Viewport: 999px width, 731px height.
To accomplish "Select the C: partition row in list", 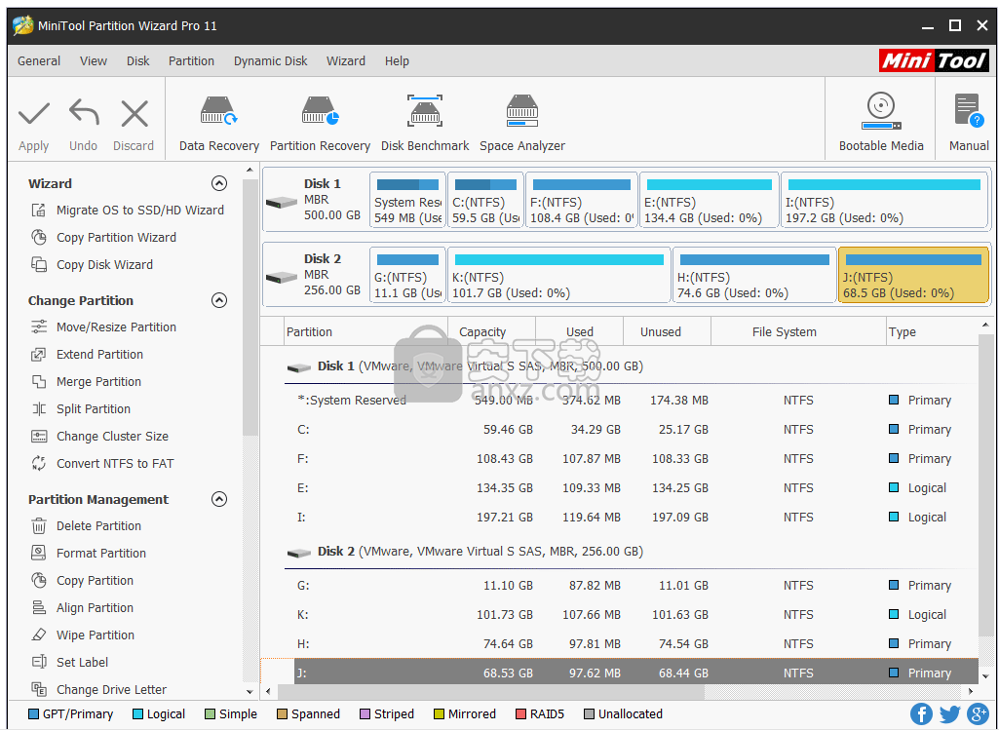I will click(x=631, y=430).
